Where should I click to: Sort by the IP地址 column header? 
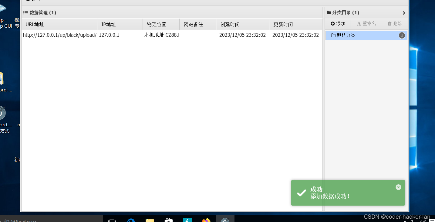point(120,24)
